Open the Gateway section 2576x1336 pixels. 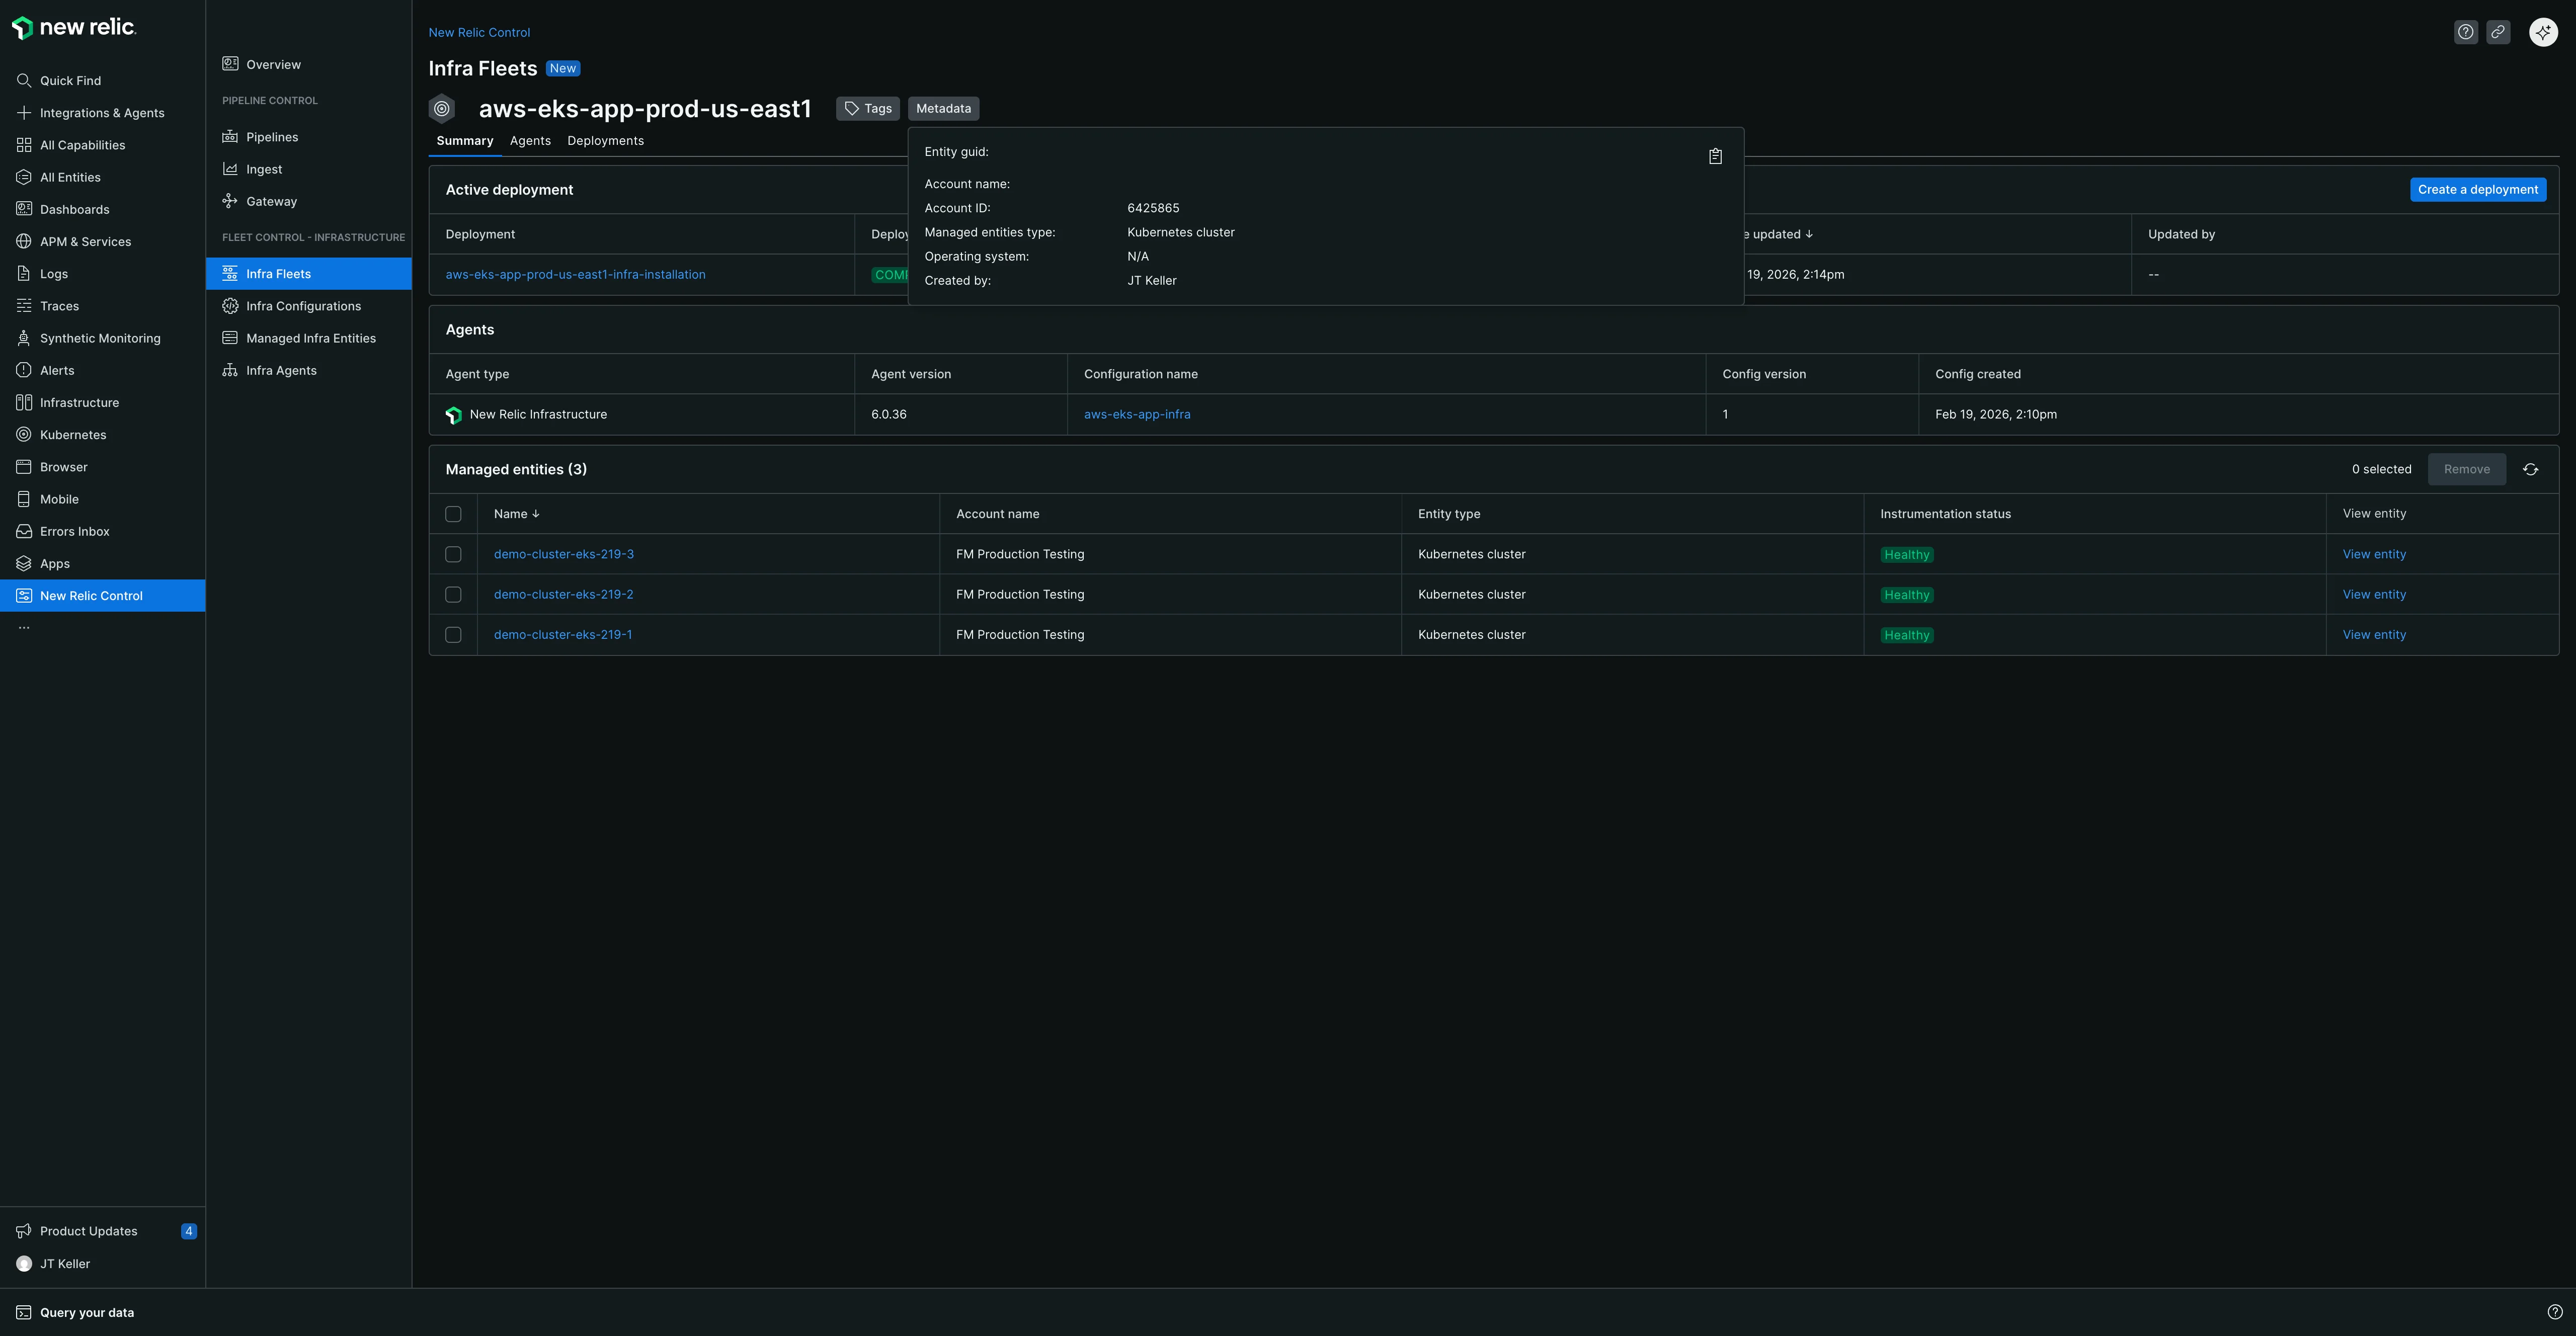click(271, 201)
